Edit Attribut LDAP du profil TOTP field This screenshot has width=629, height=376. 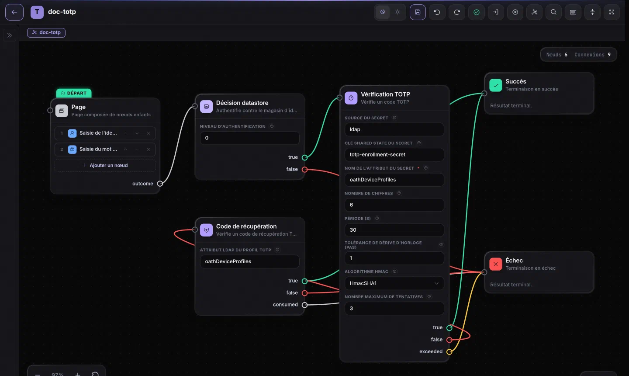pyautogui.click(x=250, y=261)
